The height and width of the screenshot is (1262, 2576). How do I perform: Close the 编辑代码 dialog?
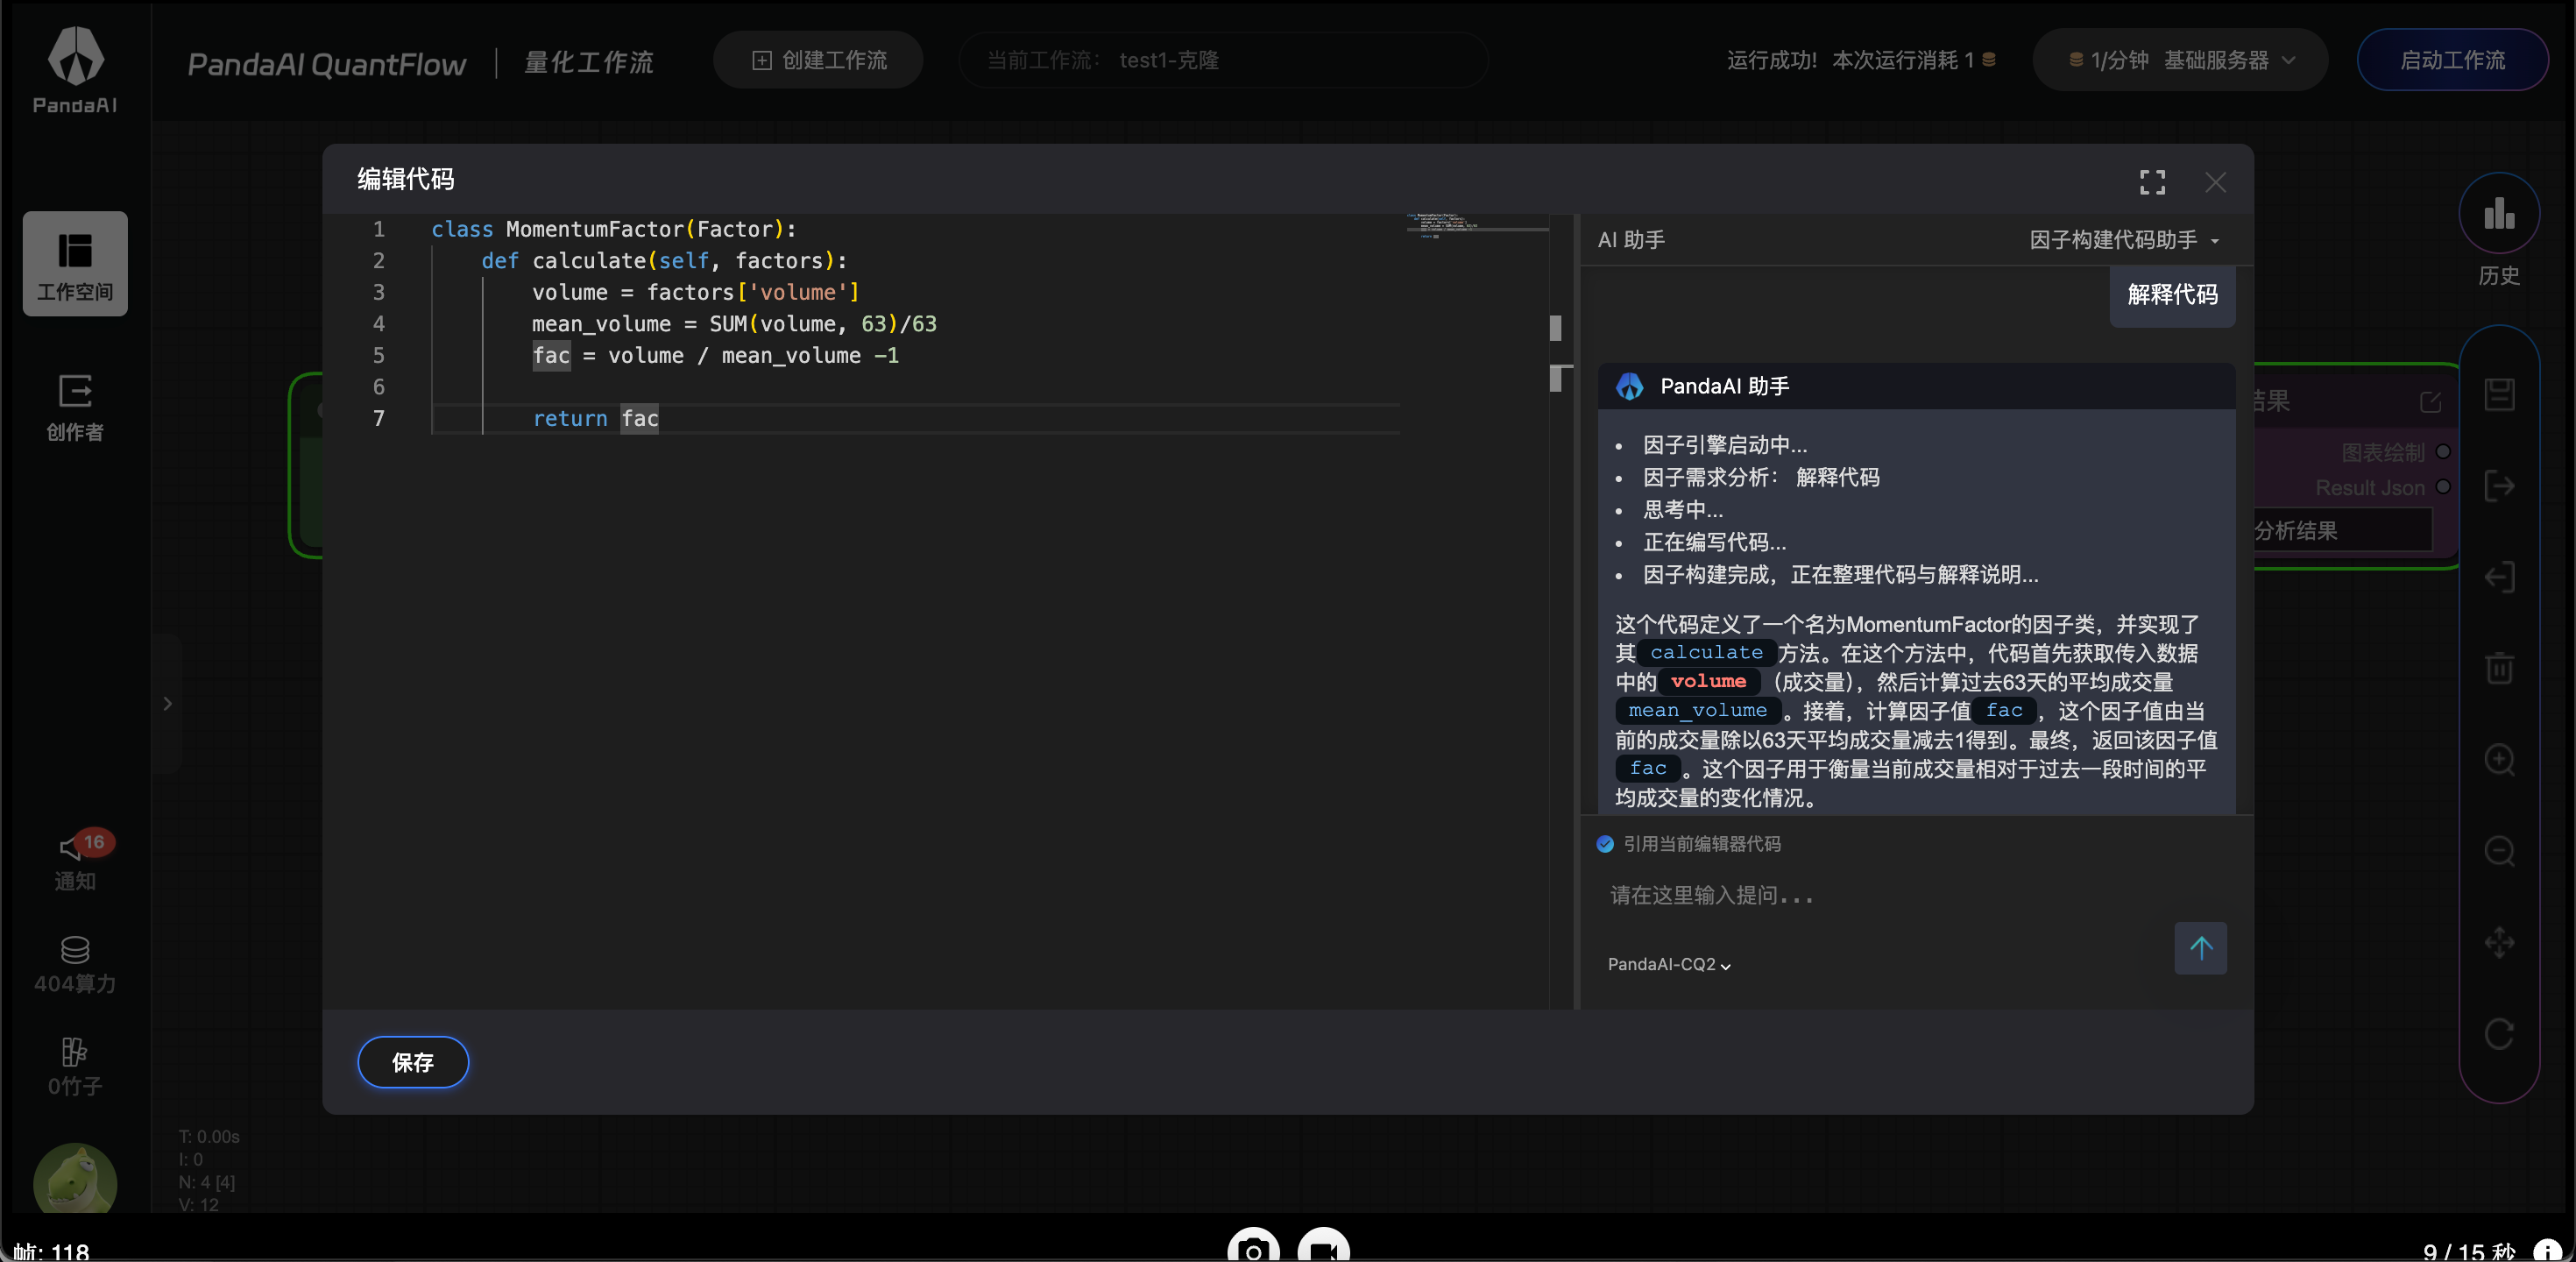coord(2215,181)
